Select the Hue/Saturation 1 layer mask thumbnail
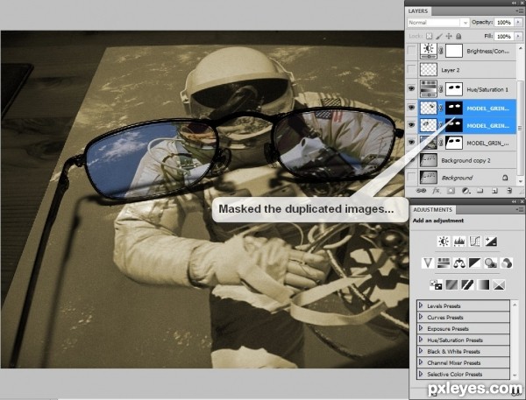 pos(454,89)
